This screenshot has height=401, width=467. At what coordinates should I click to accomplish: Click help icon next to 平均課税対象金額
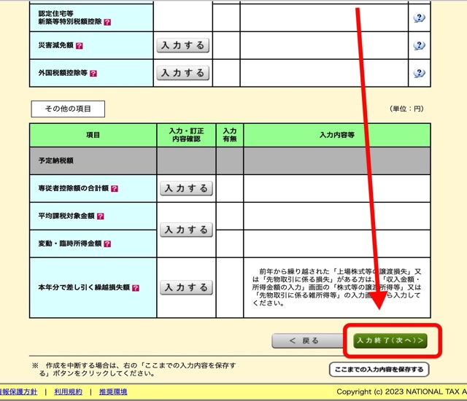100,217
